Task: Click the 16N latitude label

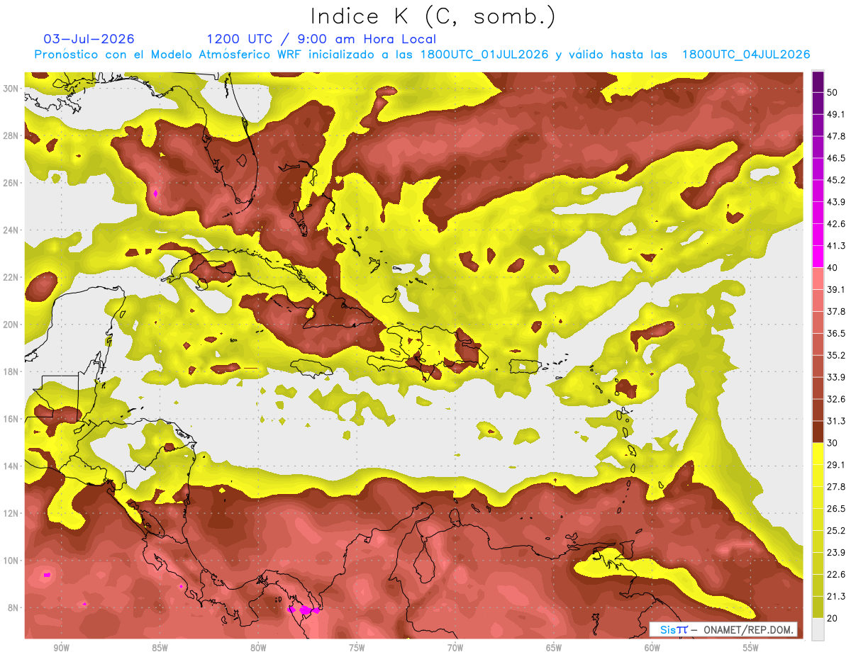Action: coord(12,419)
